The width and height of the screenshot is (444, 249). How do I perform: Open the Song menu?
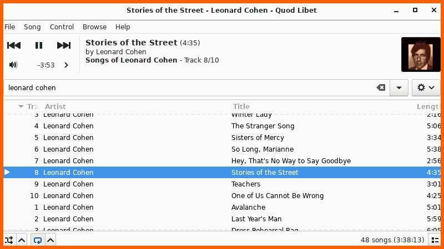pyautogui.click(x=32, y=27)
